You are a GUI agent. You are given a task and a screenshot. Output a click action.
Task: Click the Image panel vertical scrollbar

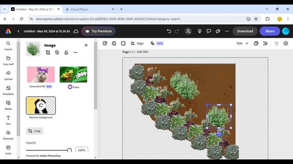[x=95, y=75]
